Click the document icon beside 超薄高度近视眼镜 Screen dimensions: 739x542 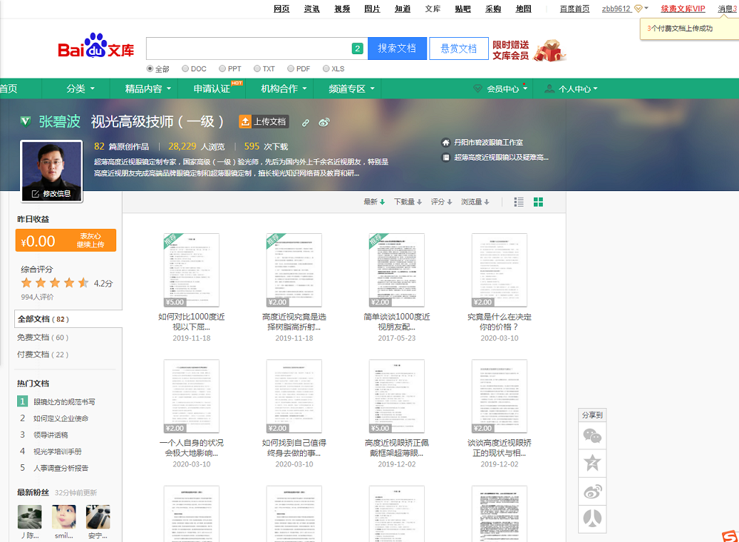(x=445, y=158)
